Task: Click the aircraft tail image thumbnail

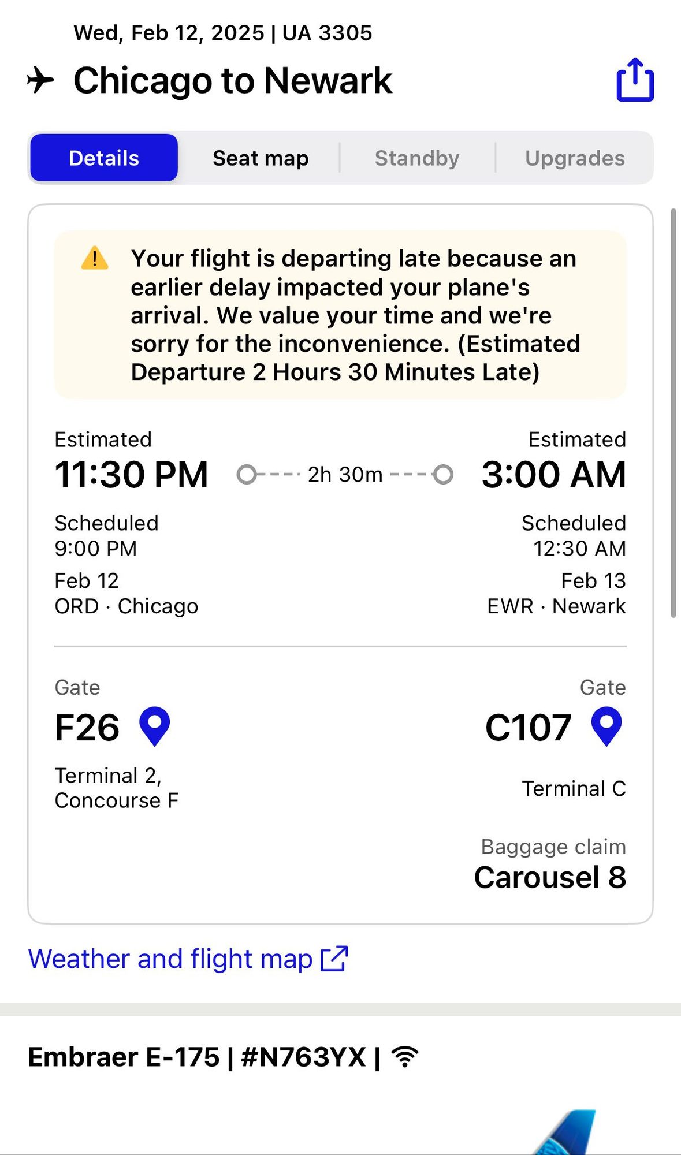Action: [x=566, y=1133]
